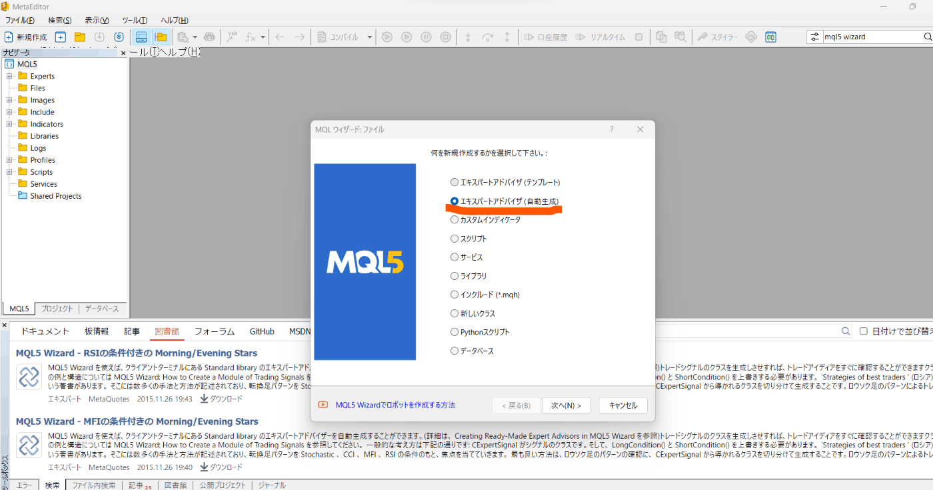Select the 新しいクラス radio option
This screenshot has height=490, width=933.
click(472, 313)
